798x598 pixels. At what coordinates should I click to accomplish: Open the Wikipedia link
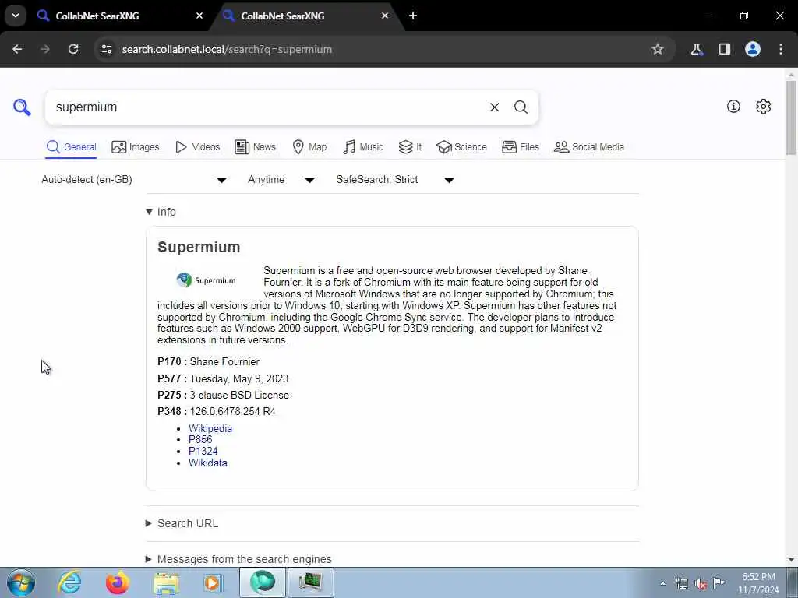[x=210, y=428]
